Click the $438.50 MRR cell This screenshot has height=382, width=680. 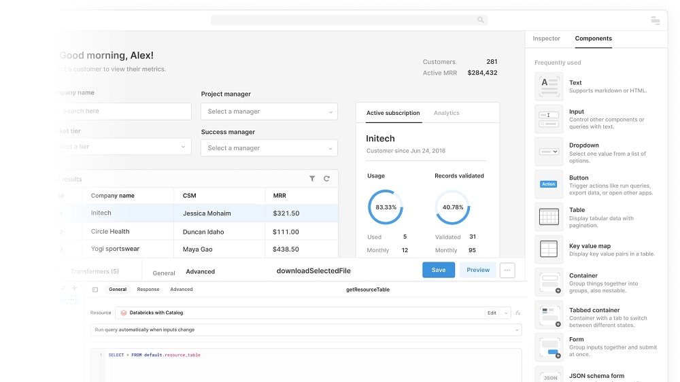(x=286, y=249)
